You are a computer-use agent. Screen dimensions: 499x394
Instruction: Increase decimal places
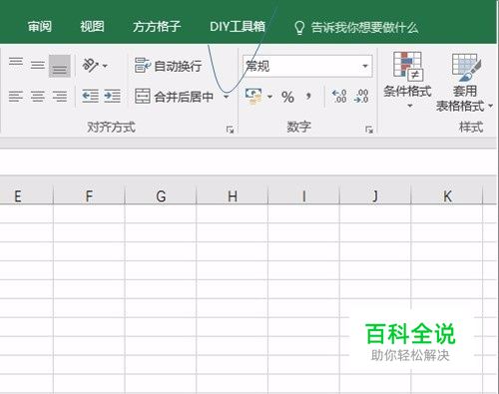click(x=339, y=97)
